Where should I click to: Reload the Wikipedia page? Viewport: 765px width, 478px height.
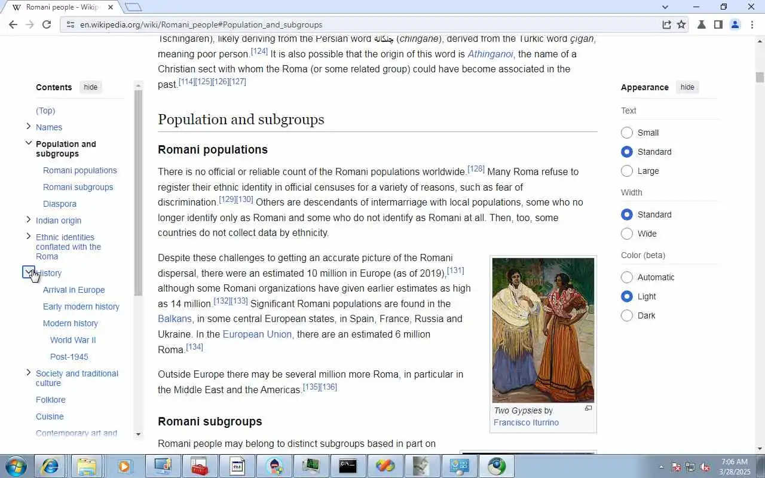pos(47,24)
